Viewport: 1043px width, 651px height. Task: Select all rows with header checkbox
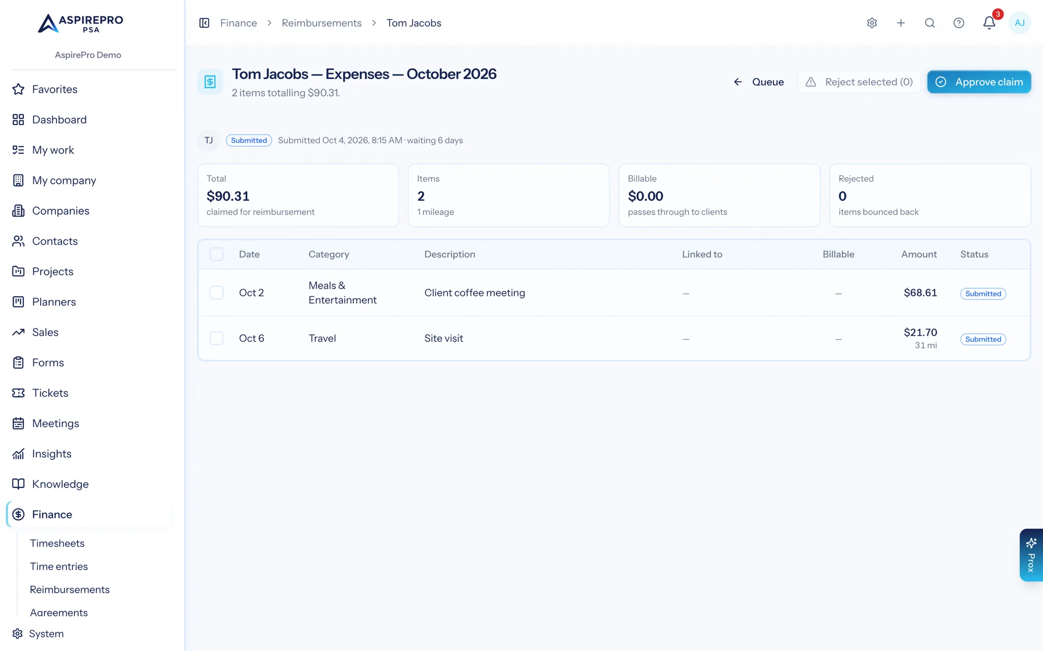pos(216,254)
